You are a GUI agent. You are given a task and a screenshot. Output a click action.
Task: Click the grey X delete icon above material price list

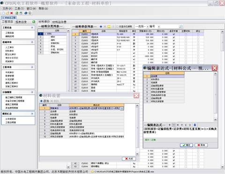click(x=105, y=27)
